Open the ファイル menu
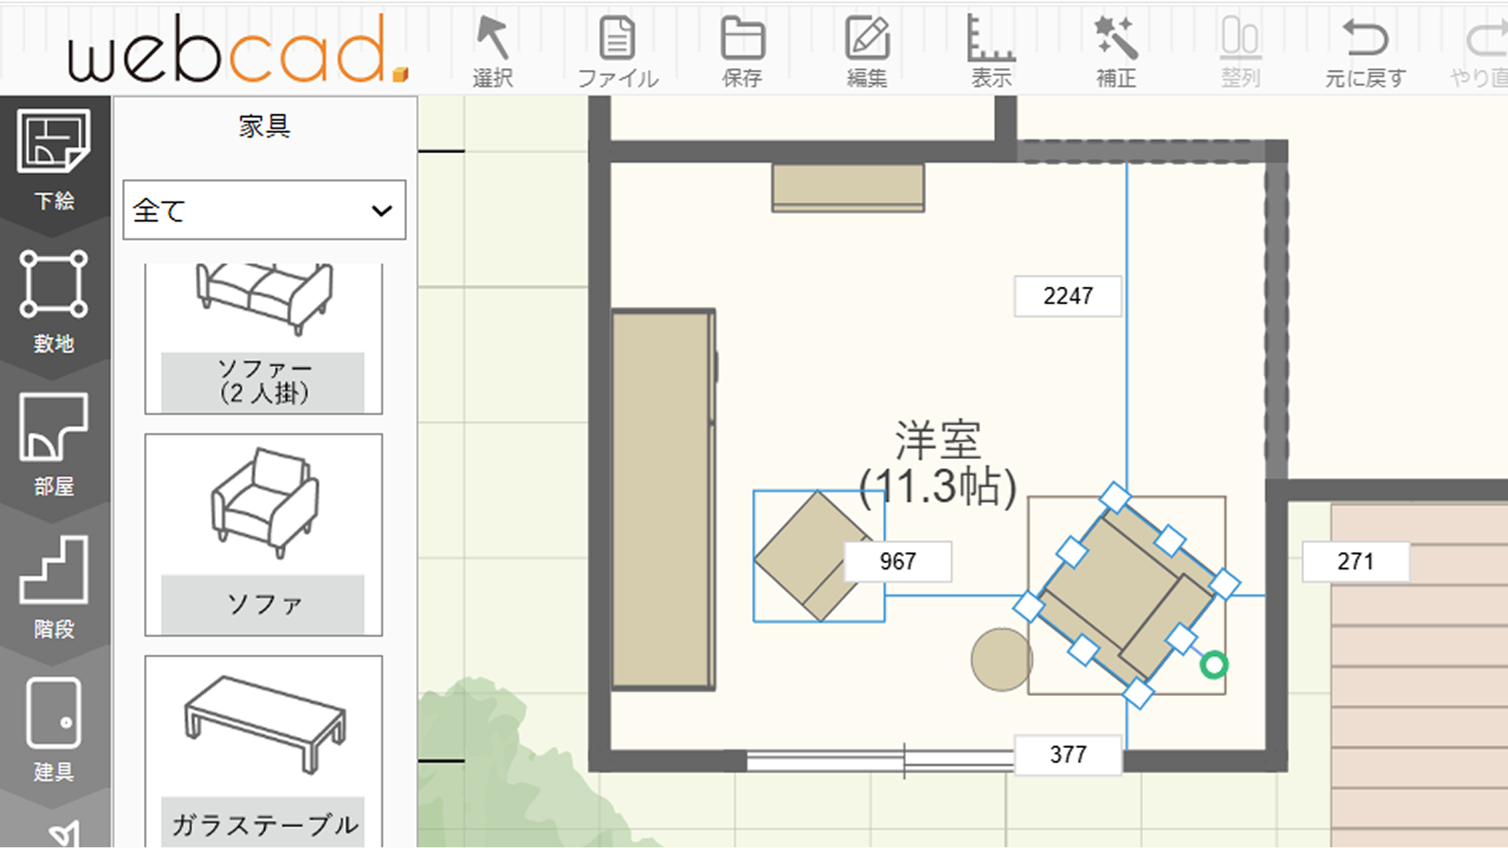The height and width of the screenshot is (848, 1508). pyautogui.click(x=617, y=51)
